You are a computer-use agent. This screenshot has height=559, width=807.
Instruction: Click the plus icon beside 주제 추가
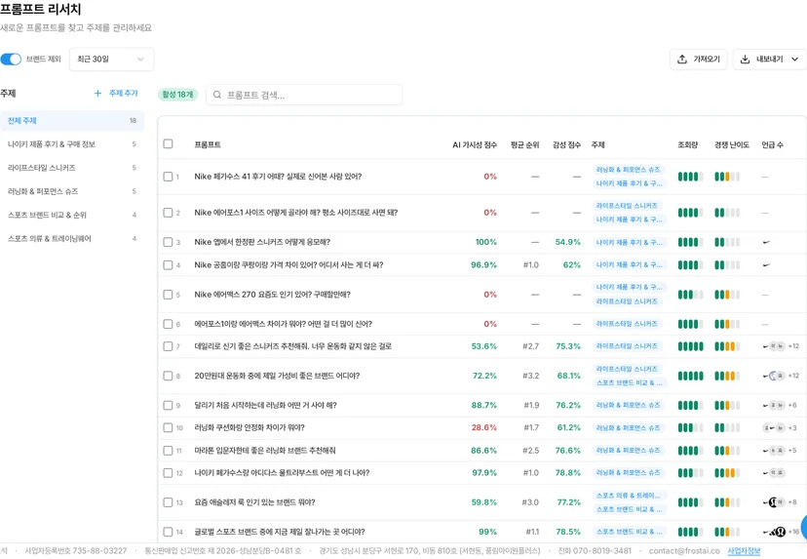pyautogui.click(x=97, y=94)
